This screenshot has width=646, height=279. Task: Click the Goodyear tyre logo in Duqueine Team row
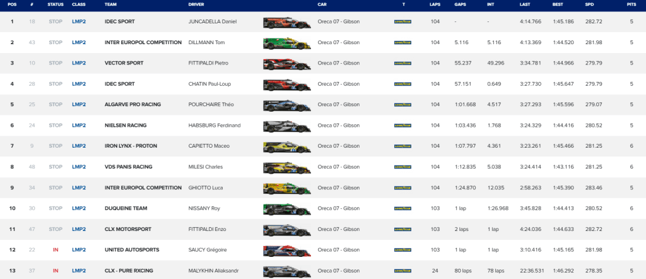point(402,208)
